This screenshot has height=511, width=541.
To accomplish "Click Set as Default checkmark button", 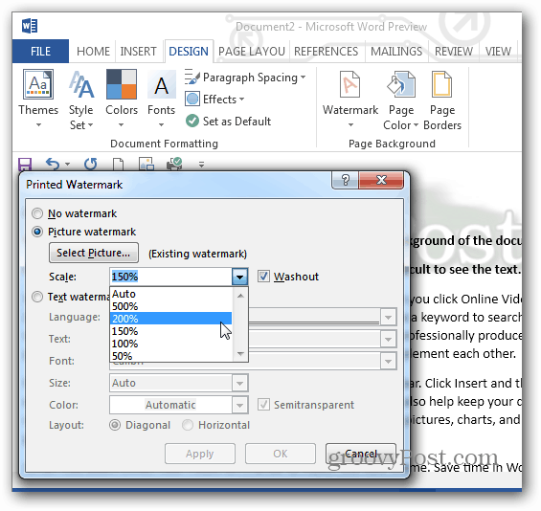I will coord(228,121).
